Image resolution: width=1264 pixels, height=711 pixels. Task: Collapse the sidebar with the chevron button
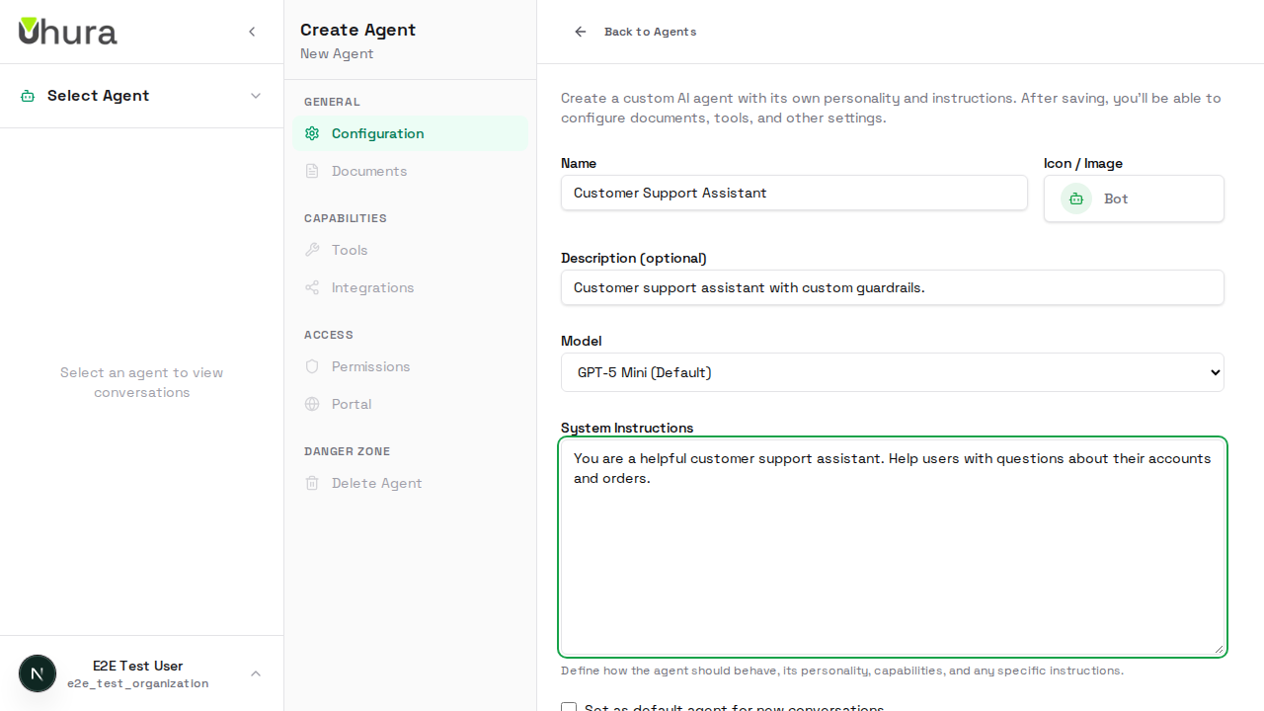tap(252, 32)
